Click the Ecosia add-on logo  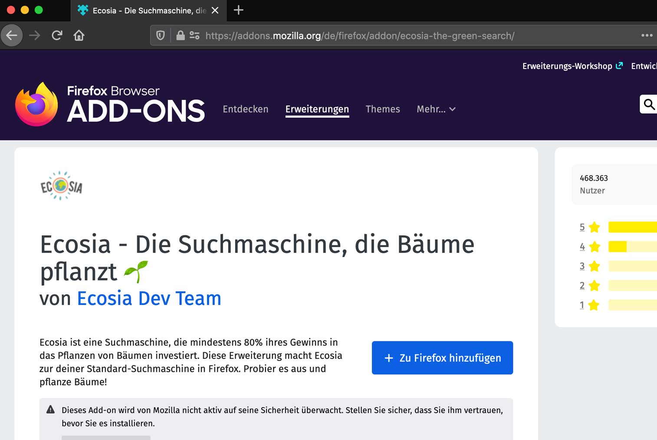coord(61,185)
